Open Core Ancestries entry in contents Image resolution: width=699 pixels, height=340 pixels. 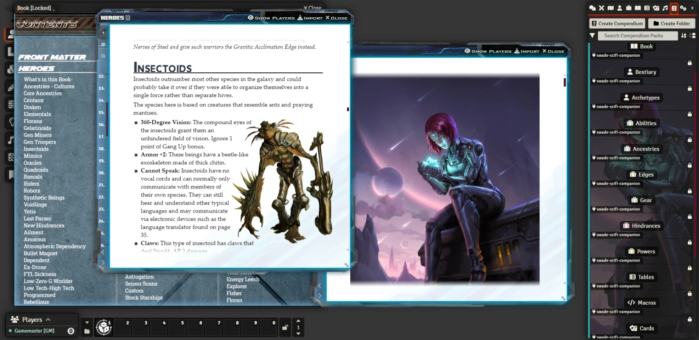43,94
